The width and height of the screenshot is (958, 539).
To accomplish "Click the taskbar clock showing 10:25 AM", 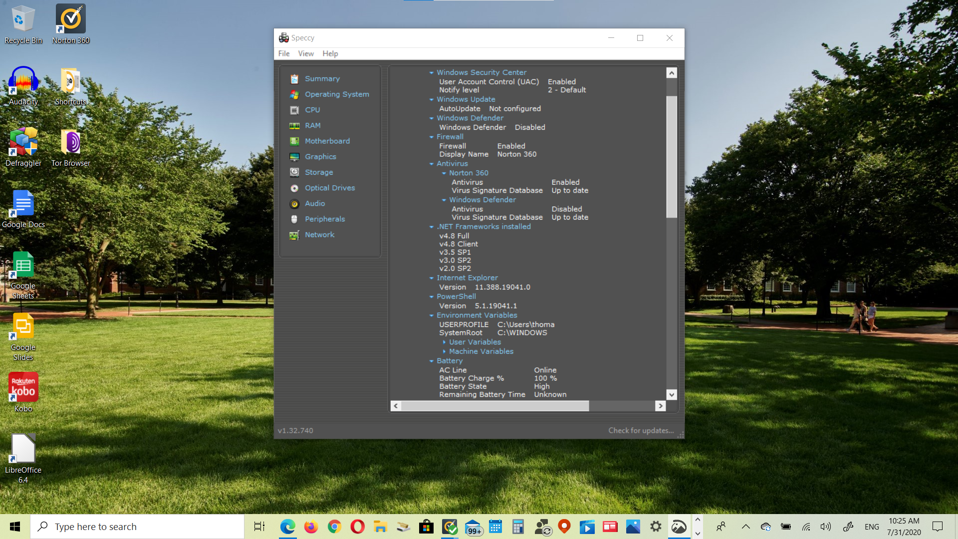I will [904, 527].
